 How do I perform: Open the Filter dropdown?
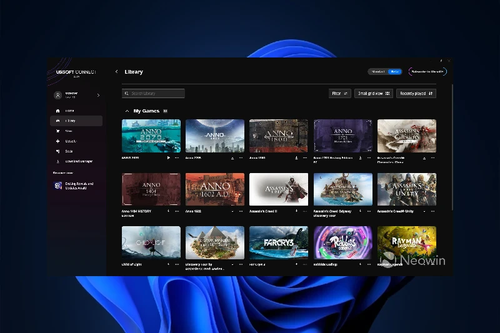point(340,93)
